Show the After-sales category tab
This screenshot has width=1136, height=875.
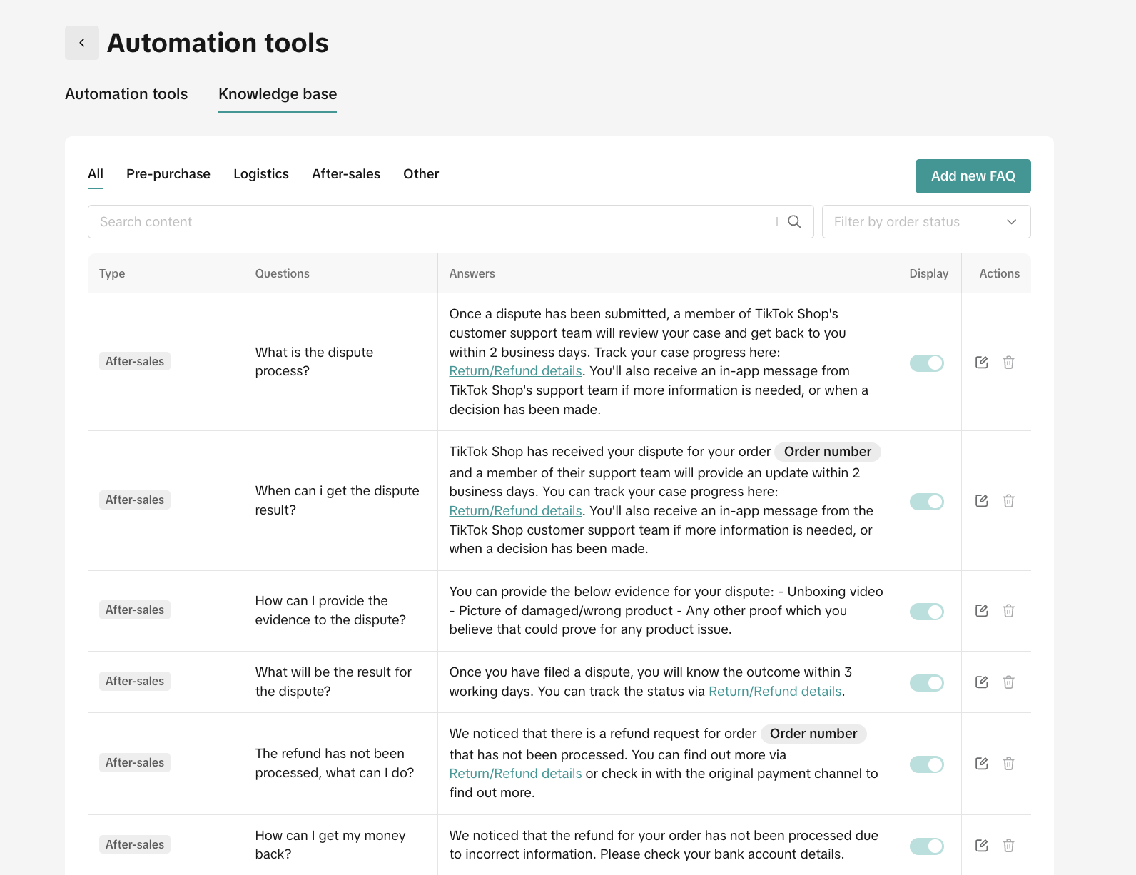coord(346,174)
